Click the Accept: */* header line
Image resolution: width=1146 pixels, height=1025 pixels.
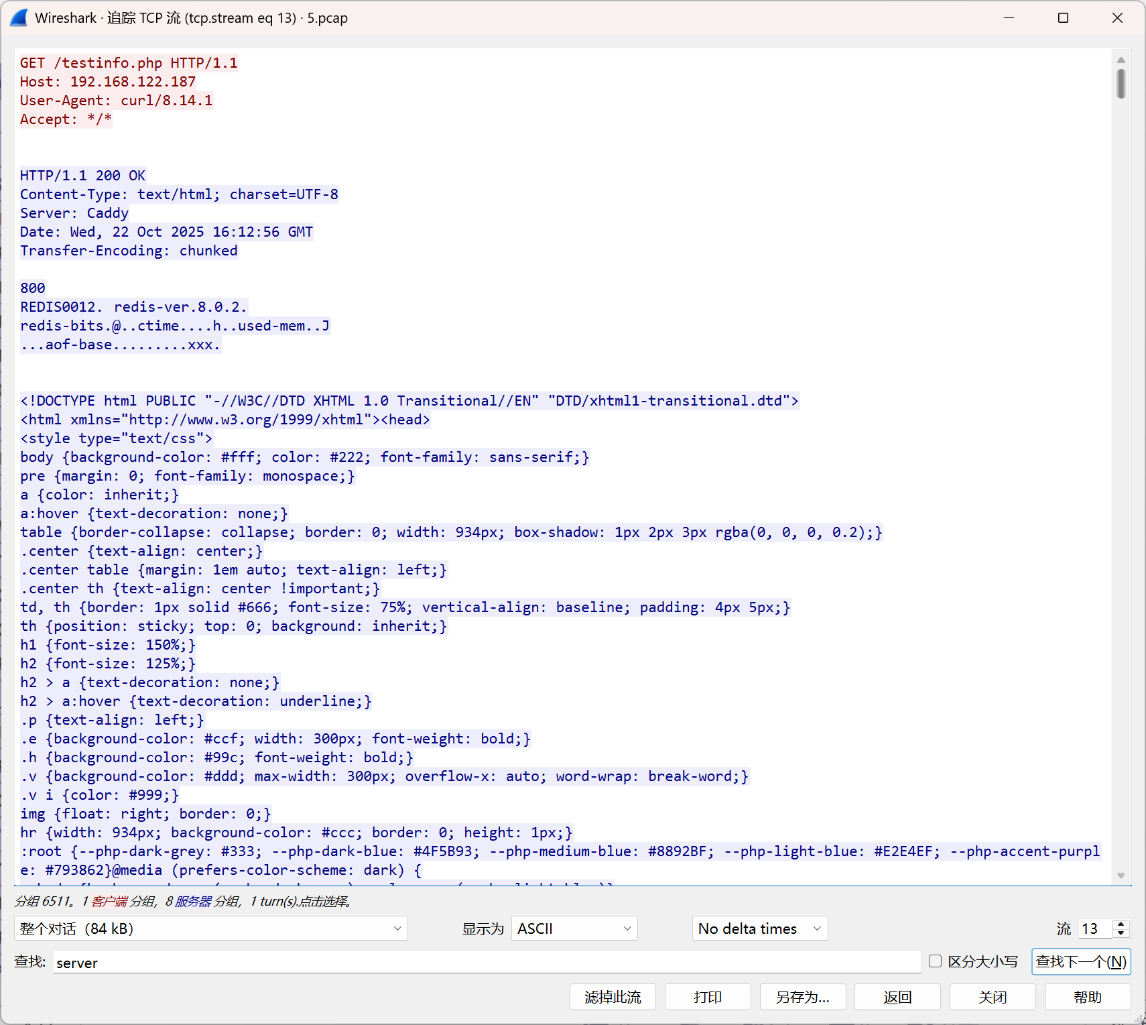(66, 119)
